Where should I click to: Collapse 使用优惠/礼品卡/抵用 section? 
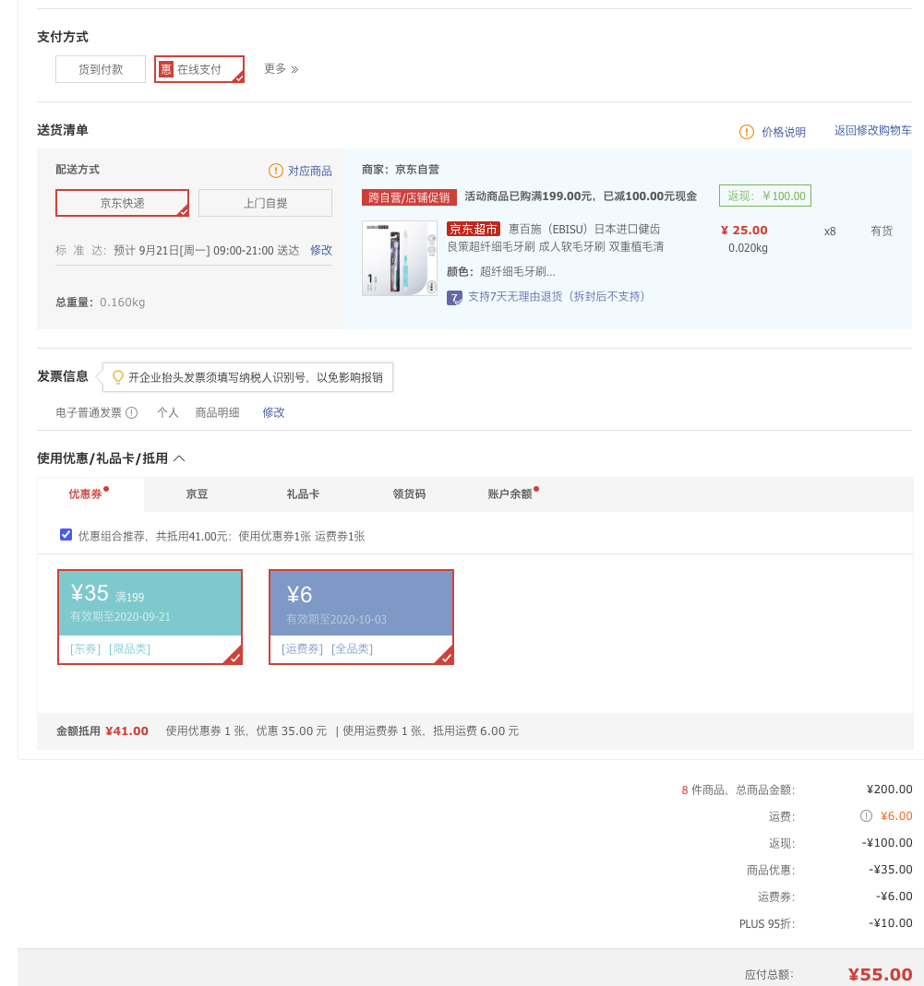click(x=179, y=458)
